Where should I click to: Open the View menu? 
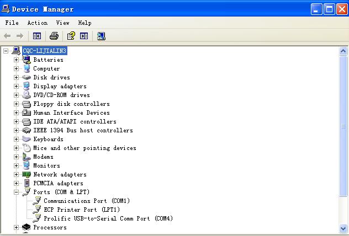point(62,23)
